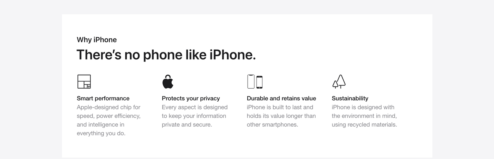Click the Apple privacy padlock icon
Image resolution: width=494 pixels, height=159 pixels.
coord(168,82)
